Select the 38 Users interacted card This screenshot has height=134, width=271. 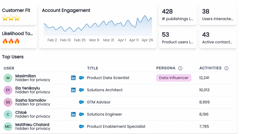[x=218, y=15]
